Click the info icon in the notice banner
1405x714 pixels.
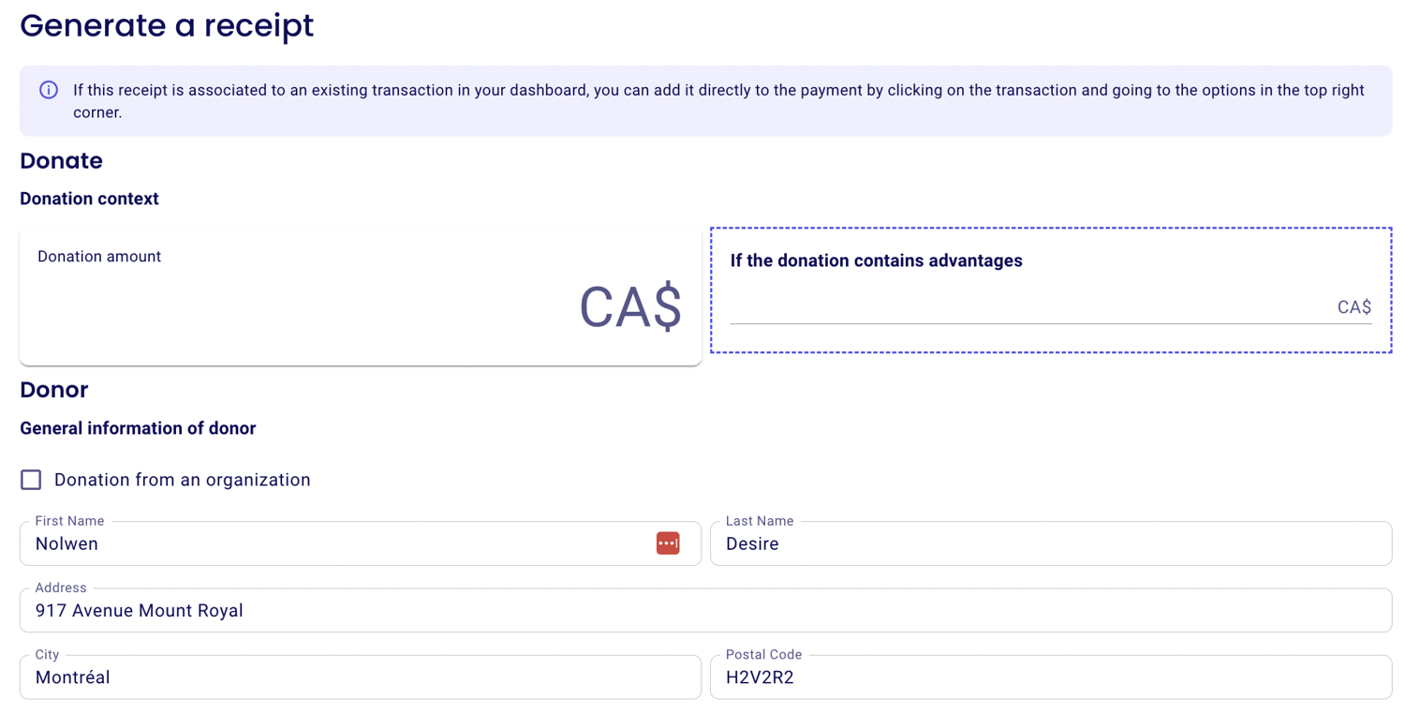click(48, 90)
